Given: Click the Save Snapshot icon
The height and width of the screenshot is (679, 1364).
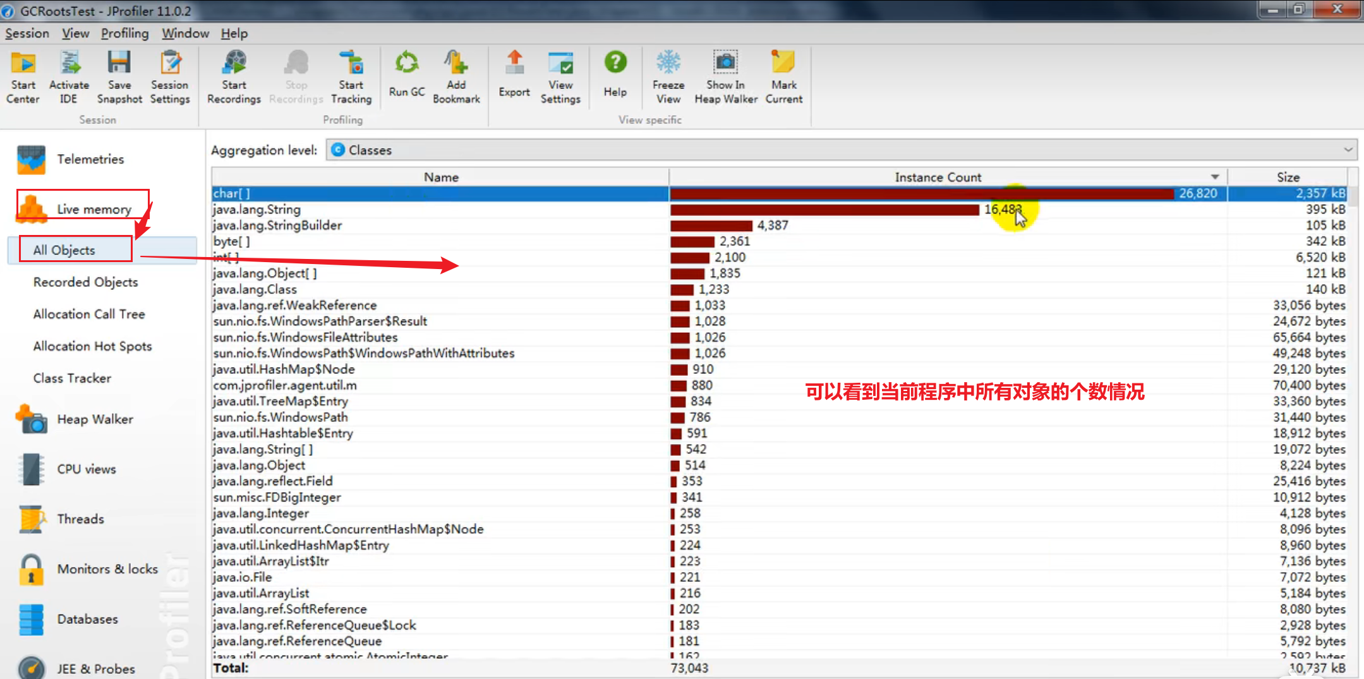Looking at the screenshot, I should click(x=119, y=64).
